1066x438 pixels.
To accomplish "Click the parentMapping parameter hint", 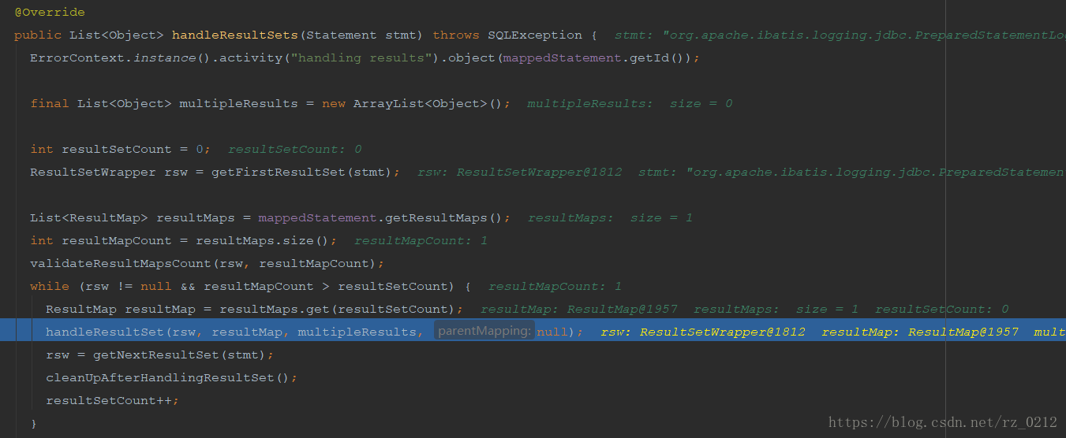I will (484, 331).
